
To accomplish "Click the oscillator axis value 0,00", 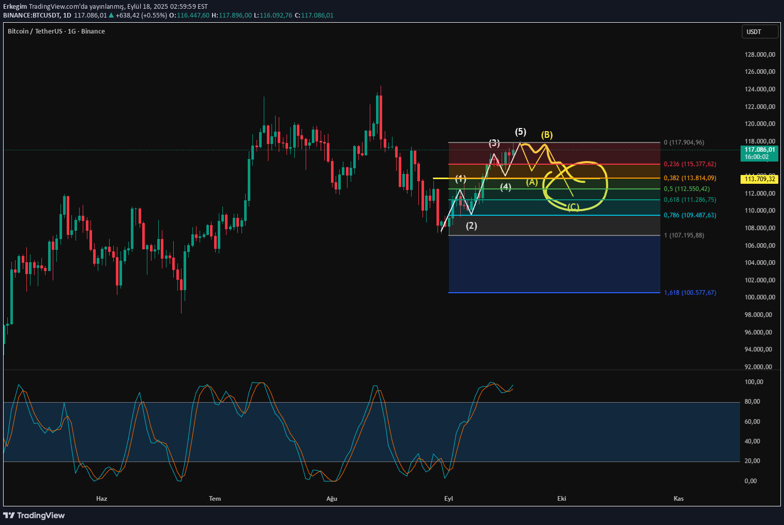I will 750,481.
